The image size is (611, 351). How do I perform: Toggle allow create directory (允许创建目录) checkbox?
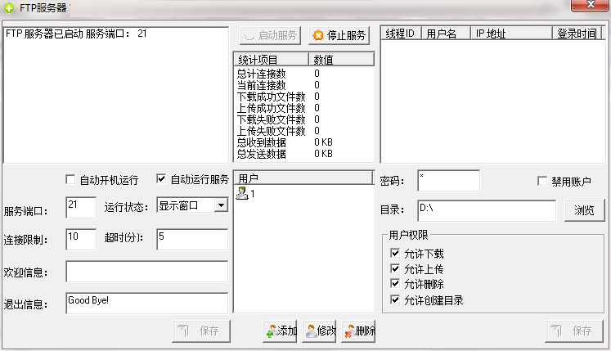(397, 300)
